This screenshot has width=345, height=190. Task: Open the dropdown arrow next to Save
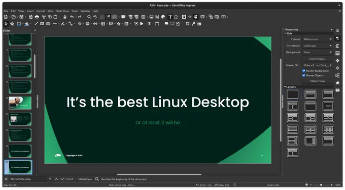coord(25,17)
